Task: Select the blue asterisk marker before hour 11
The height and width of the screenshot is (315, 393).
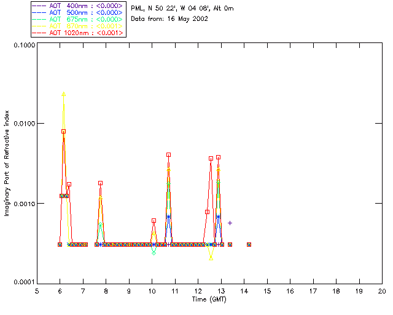Action: click(169, 217)
